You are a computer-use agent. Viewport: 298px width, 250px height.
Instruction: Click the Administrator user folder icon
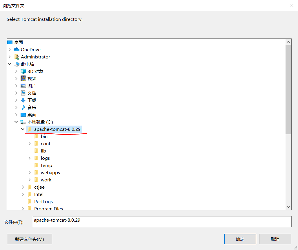pos(17,57)
